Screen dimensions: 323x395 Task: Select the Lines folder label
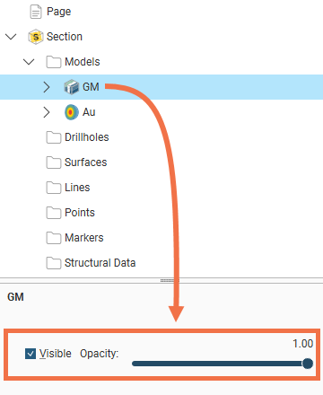click(77, 188)
